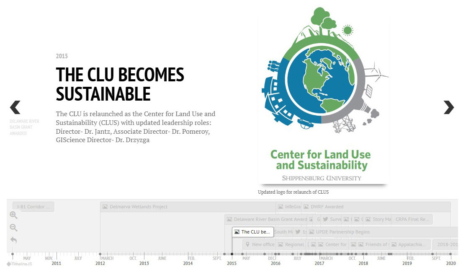Open the Delmarva Wetlands Project event
Viewport: 466px width, 275px height.
point(138,207)
